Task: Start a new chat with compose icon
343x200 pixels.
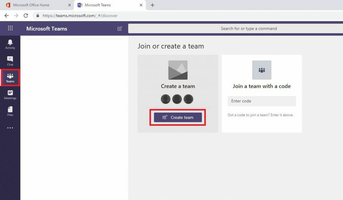Action: point(120,28)
